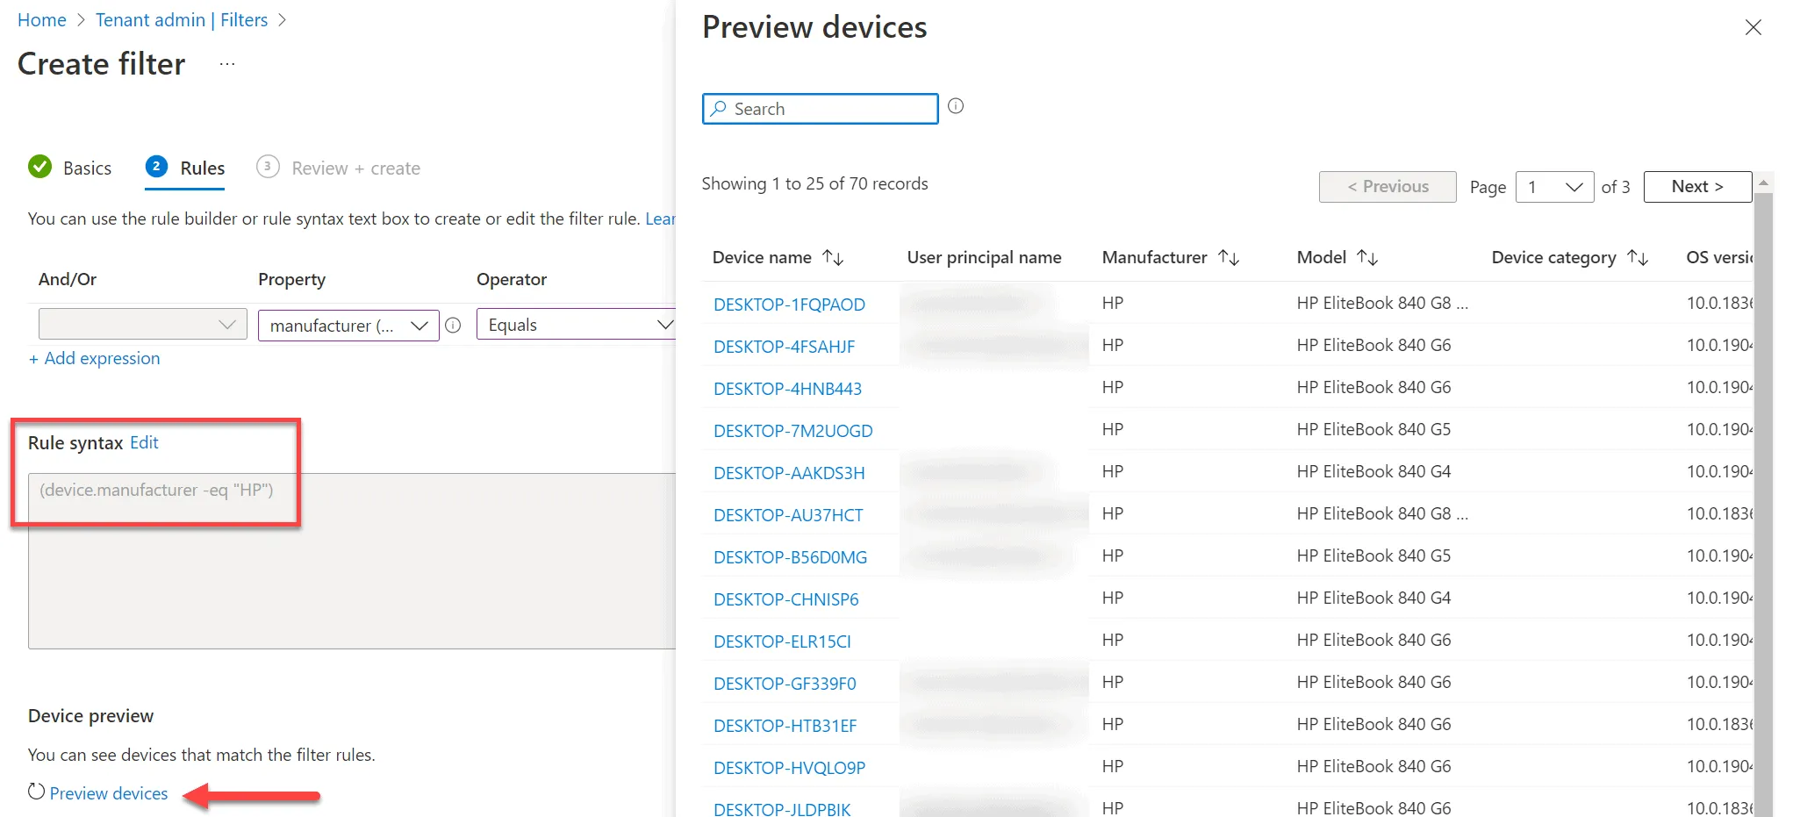Viewport: 1800px width, 817px height.
Task: Sort by Manufacturer column arrows
Action: (x=1229, y=257)
